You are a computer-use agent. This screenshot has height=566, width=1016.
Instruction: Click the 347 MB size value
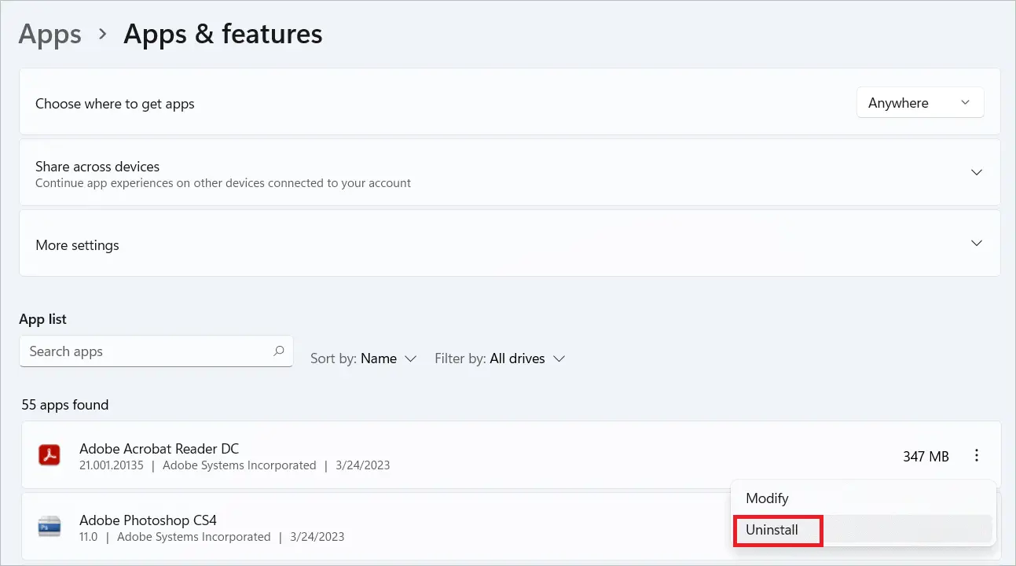926,456
